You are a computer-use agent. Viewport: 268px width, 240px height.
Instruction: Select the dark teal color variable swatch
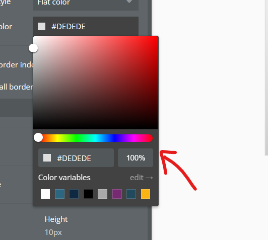131,194
